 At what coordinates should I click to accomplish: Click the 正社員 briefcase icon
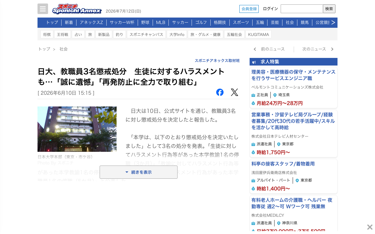click(x=253, y=95)
